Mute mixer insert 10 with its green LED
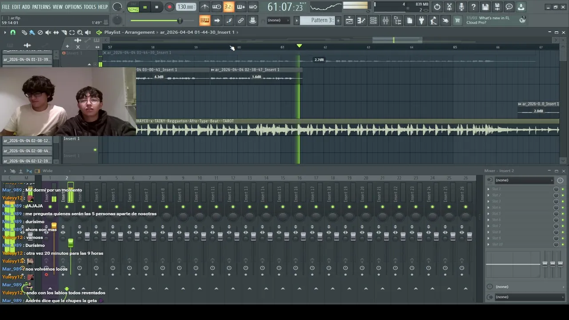Viewport: 569px width, 320px height. [200, 207]
